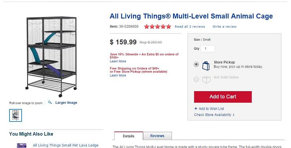
Task: Switch to the Reviews tab
Action: 157,136
